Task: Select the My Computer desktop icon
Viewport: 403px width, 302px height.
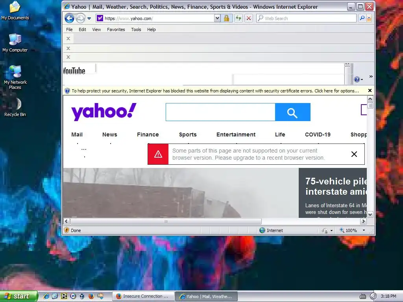Action: click(x=15, y=43)
